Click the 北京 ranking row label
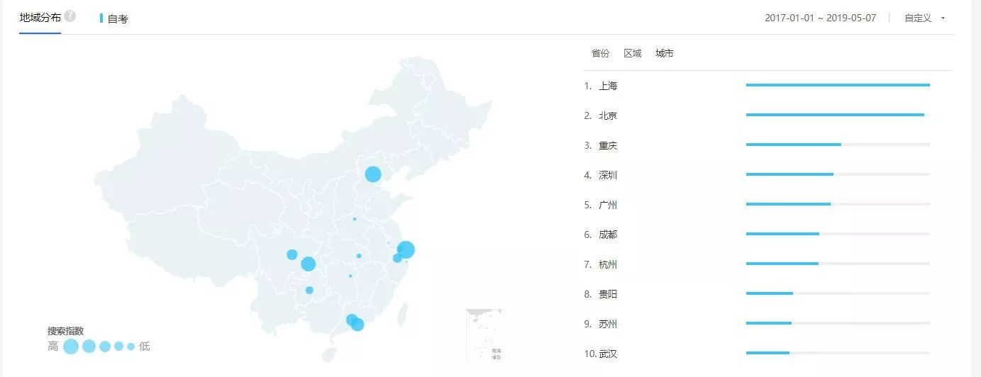The width and height of the screenshot is (981, 377). tap(608, 116)
